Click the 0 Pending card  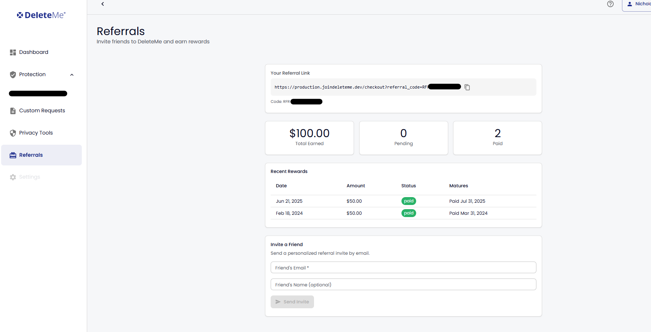pyautogui.click(x=404, y=138)
